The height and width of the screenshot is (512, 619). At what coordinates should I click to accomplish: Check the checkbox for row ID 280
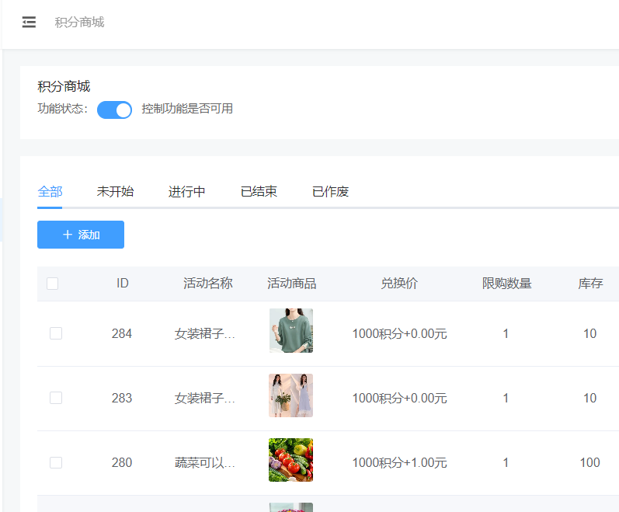point(56,462)
